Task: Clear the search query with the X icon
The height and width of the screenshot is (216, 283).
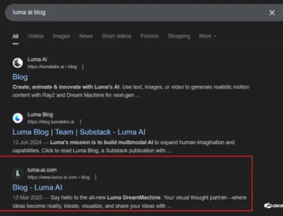Action: tap(272, 12)
